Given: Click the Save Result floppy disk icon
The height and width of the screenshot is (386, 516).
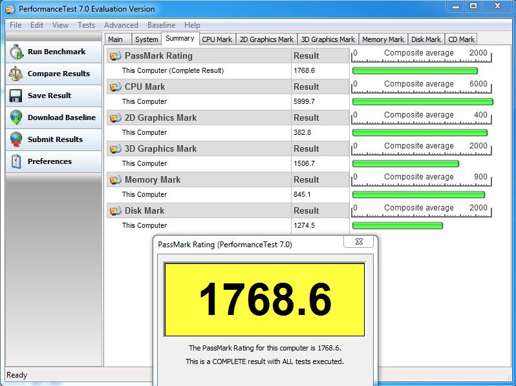Looking at the screenshot, I should point(16,96).
